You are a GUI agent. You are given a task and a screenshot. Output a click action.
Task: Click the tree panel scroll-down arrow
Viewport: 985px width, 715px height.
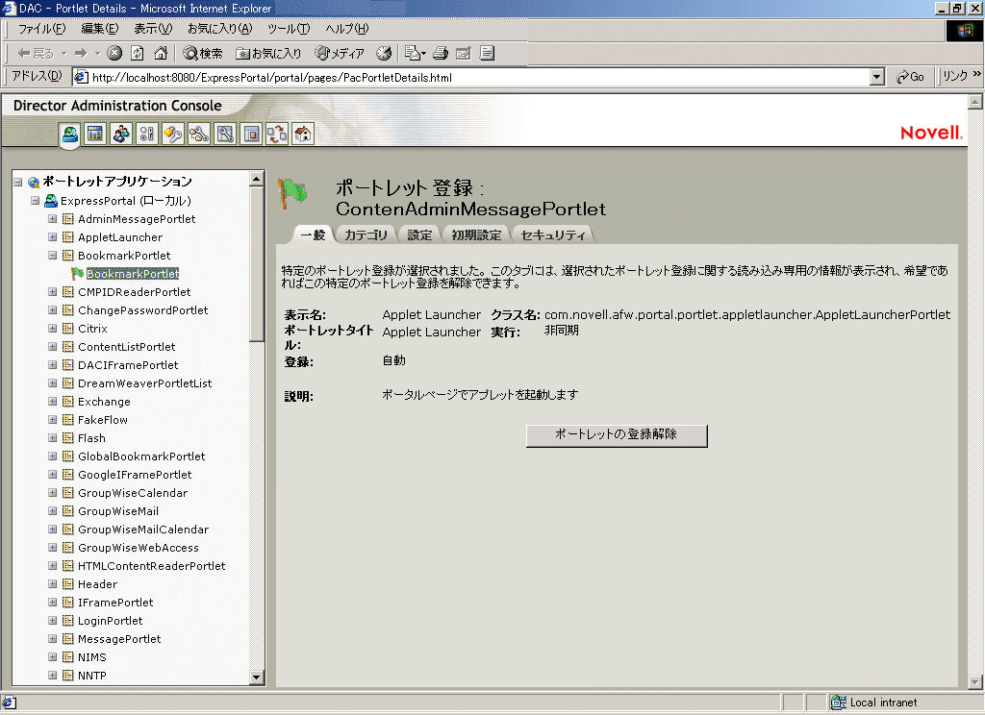tap(256, 677)
